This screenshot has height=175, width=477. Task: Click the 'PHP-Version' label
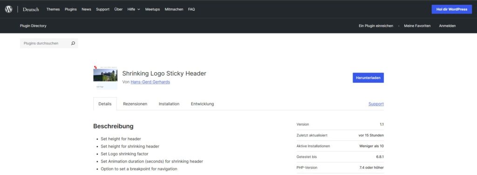point(307,168)
